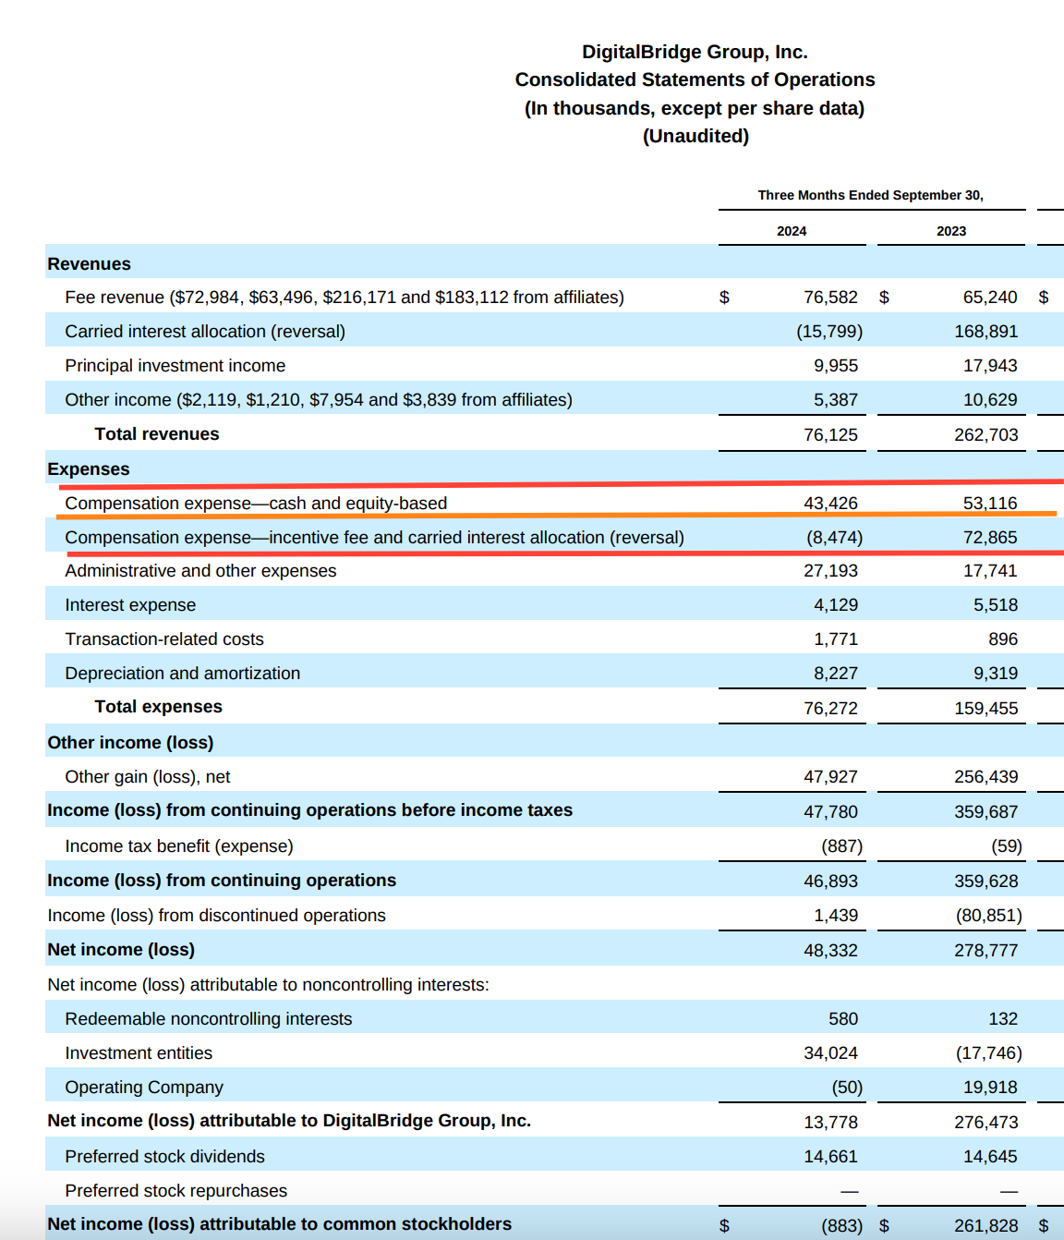Select the 43,426 value
1064x1240 pixels.
click(x=830, y=504)
